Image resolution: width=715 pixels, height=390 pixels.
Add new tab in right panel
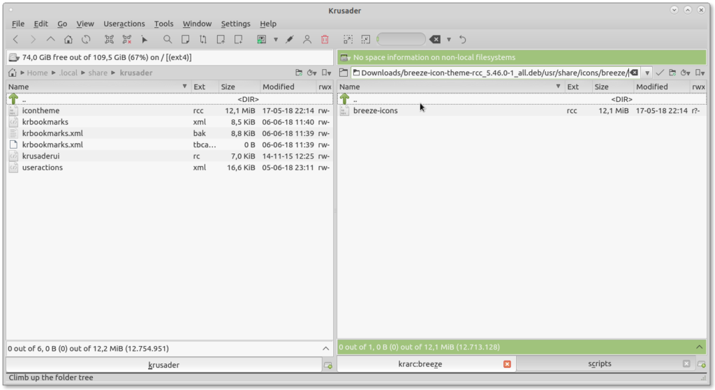(701, 364)
